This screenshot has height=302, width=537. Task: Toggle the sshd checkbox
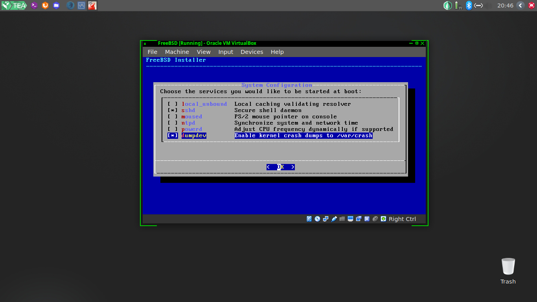(173, 110)
